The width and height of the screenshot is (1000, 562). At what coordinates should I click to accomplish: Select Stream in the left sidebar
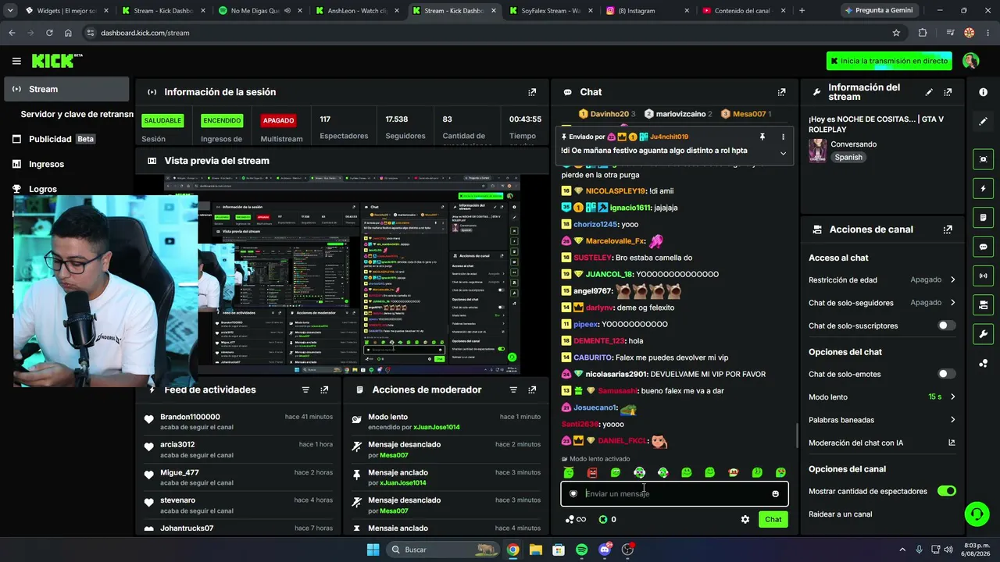[x=67, y=89]
